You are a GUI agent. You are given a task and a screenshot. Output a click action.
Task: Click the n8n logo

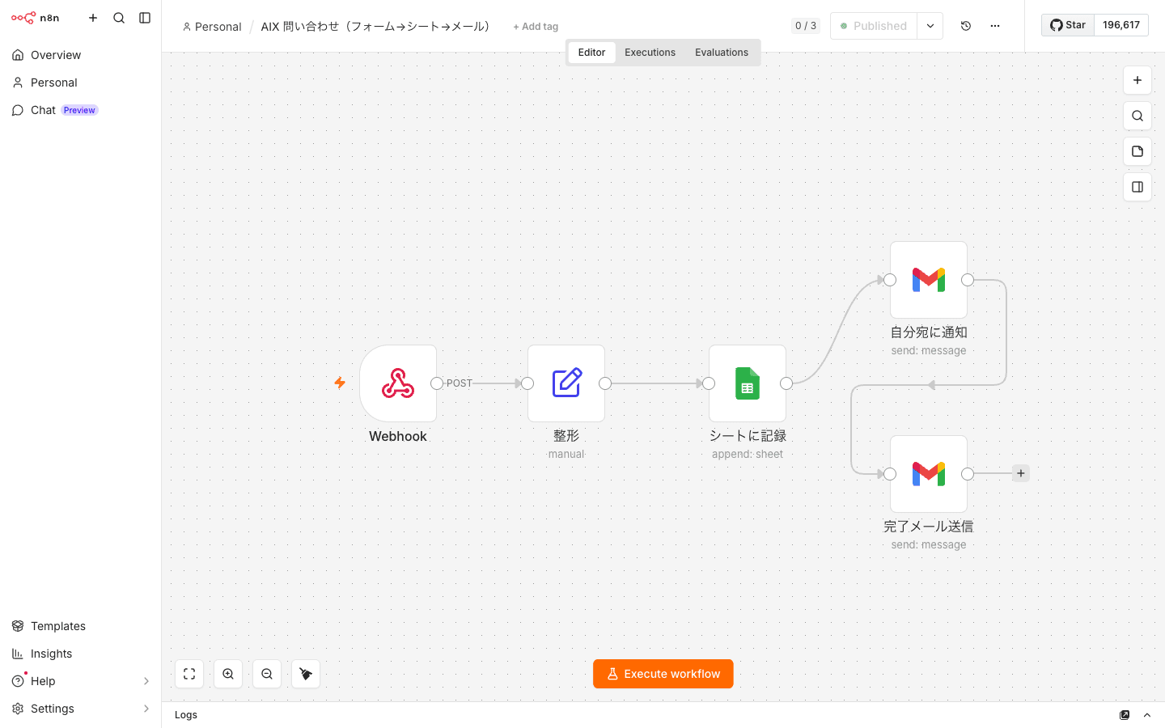point(35,18)
